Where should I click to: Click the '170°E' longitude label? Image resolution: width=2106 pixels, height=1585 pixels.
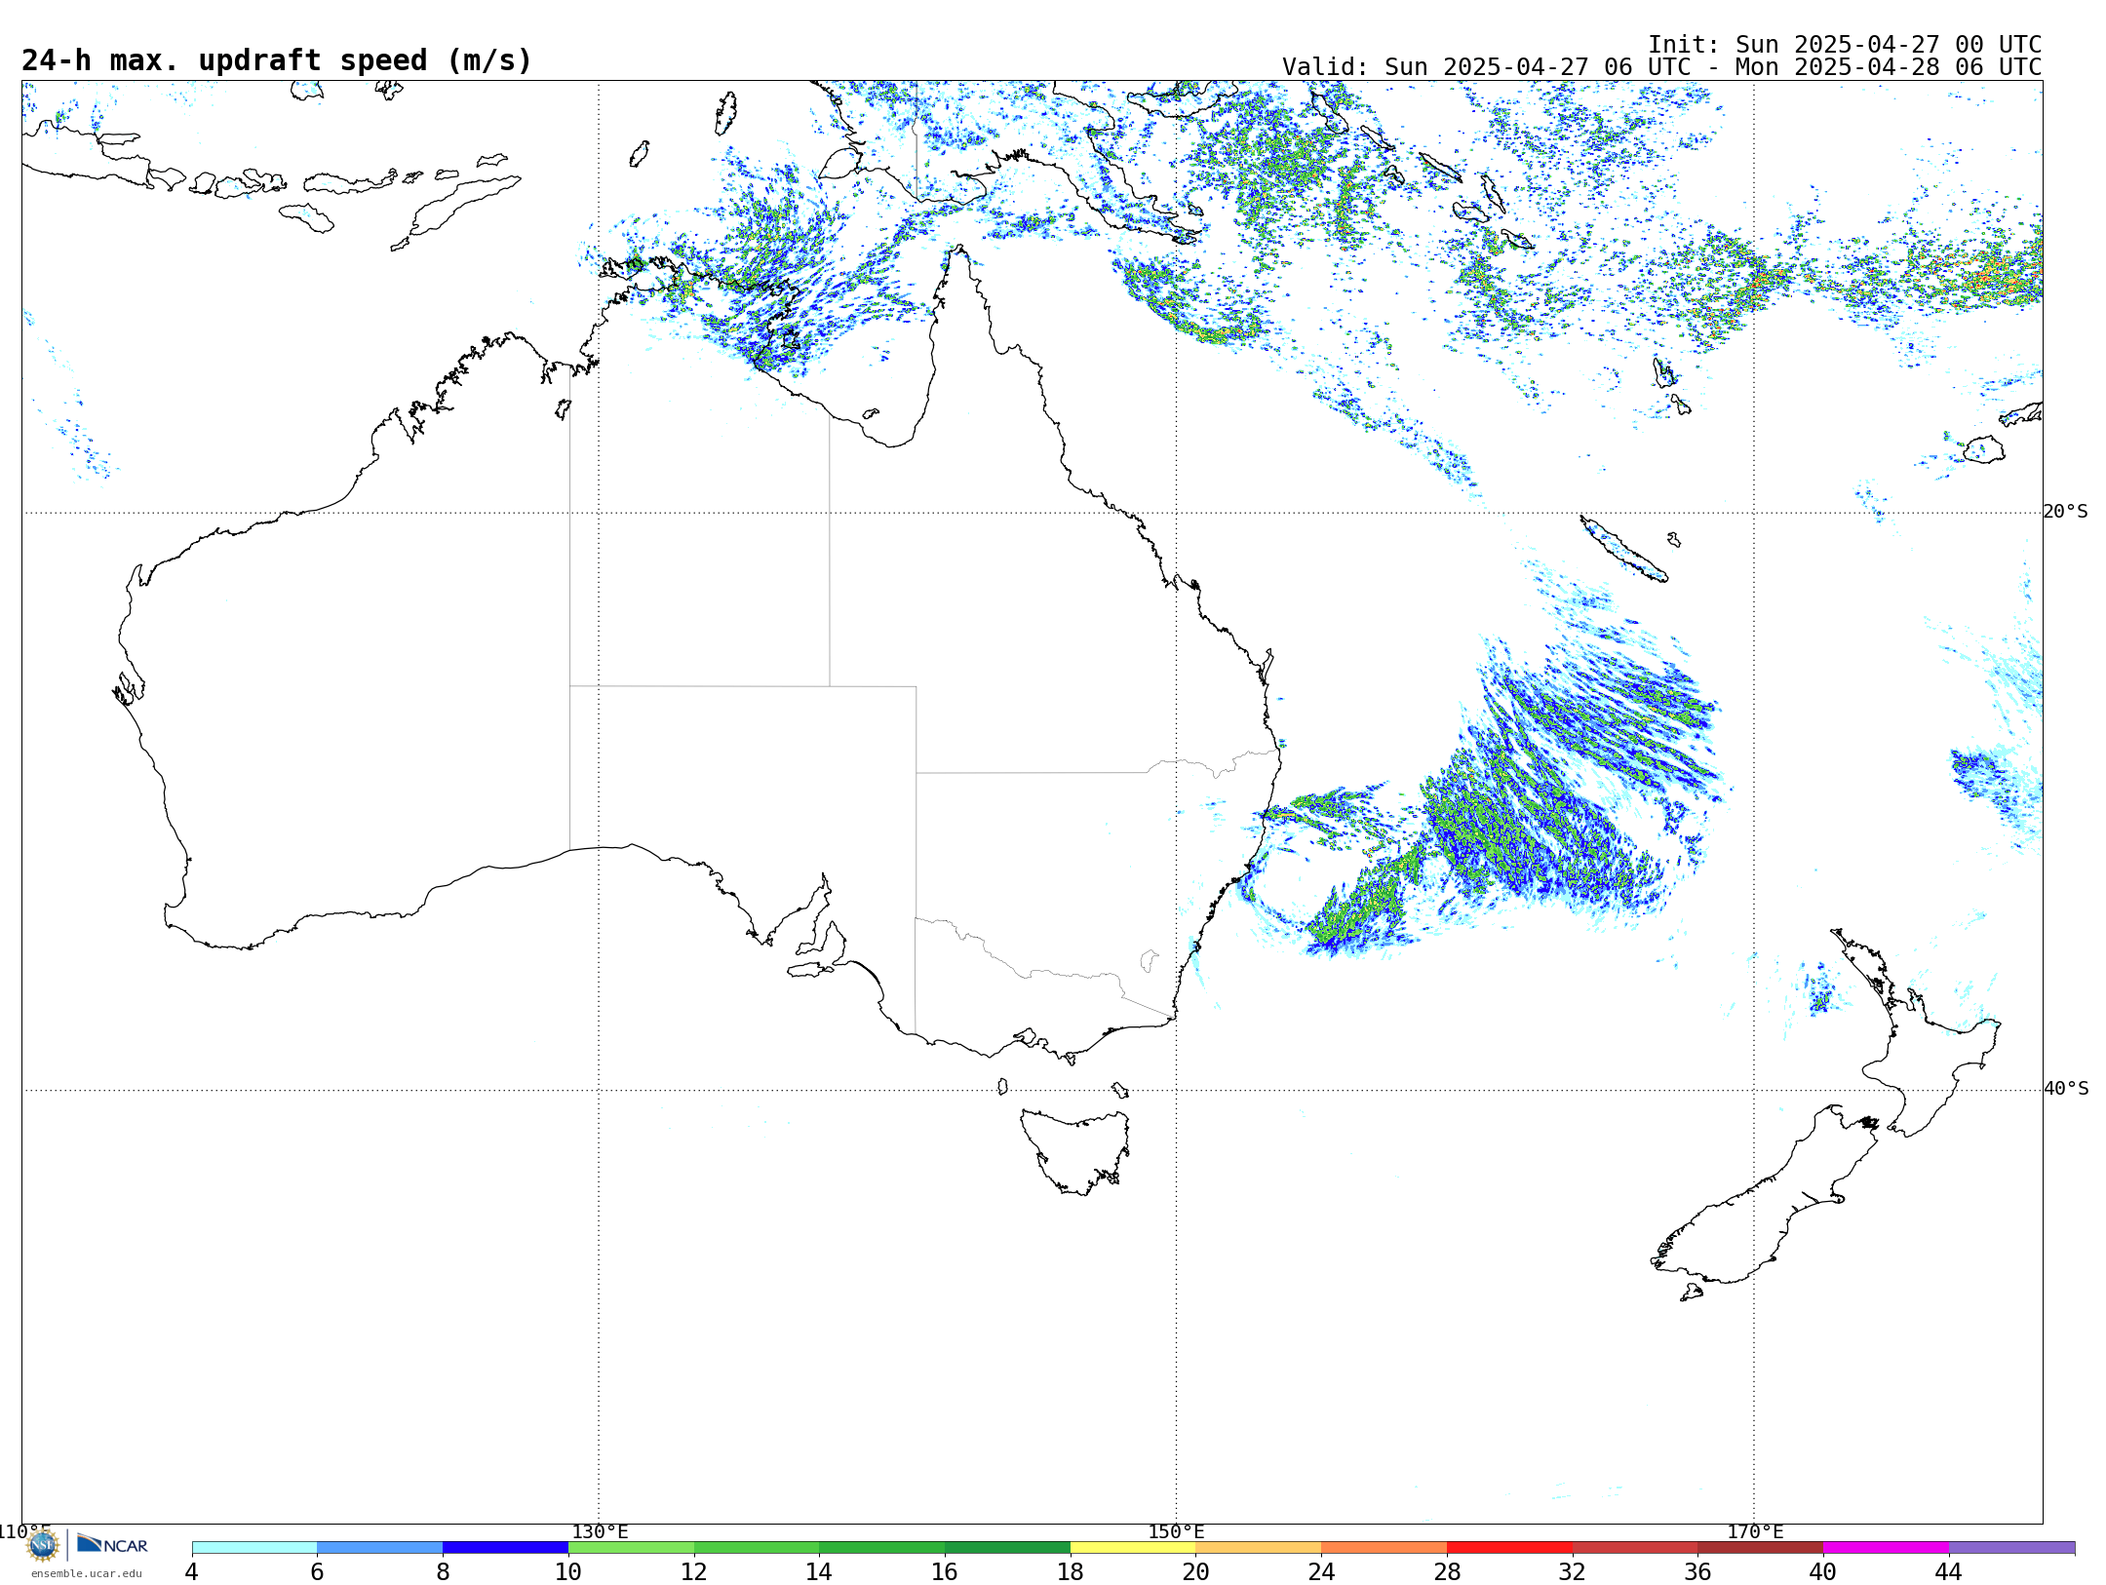1755,1532
